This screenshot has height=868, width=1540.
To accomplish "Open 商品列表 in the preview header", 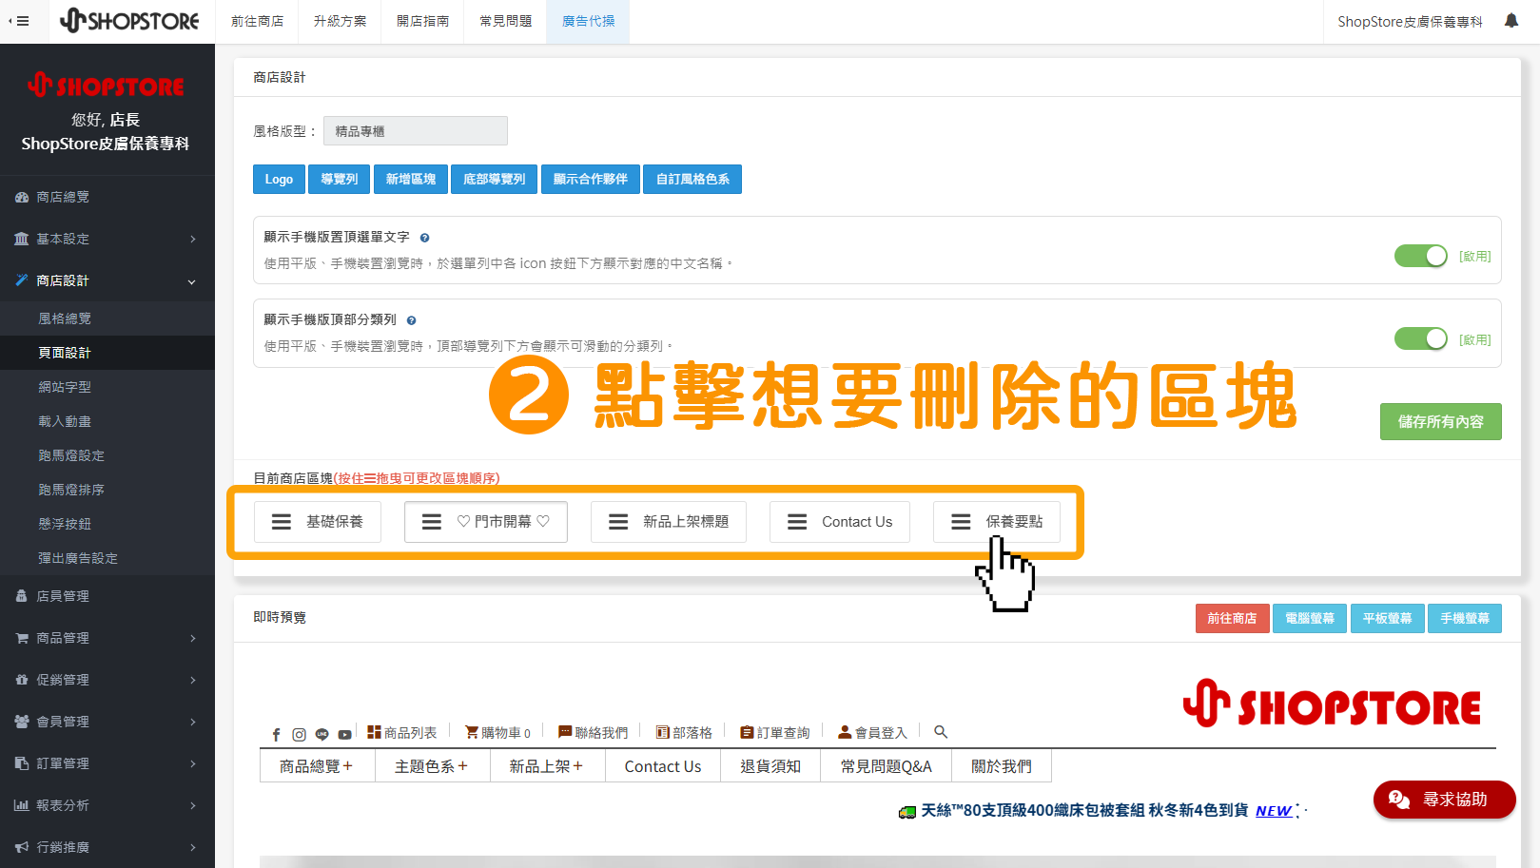I will pos(401,732).
